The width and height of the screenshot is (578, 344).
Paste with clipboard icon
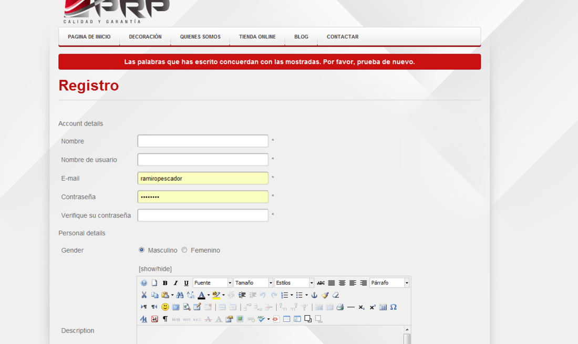[x=165, y=295]
